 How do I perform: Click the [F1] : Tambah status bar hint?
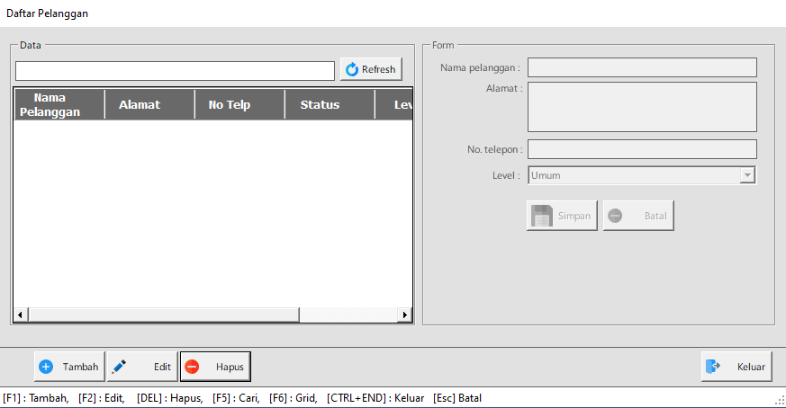[36, 398]
